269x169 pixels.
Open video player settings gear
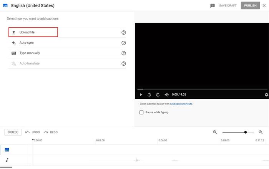click(x=266, y=94)
